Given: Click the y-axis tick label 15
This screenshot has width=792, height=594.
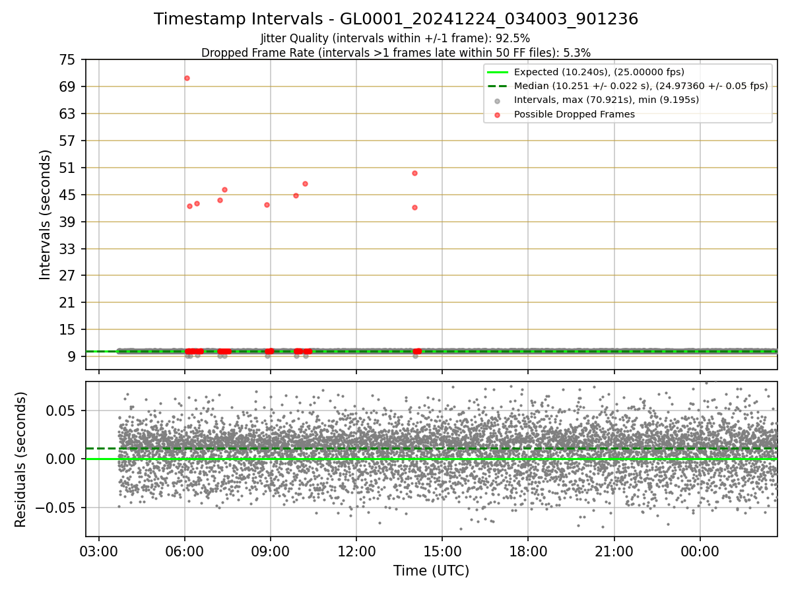Looking at the screenshot, I should [67, 330].
